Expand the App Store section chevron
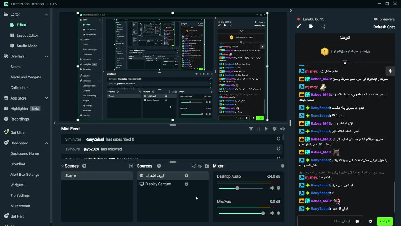 (x=46, y=98)
